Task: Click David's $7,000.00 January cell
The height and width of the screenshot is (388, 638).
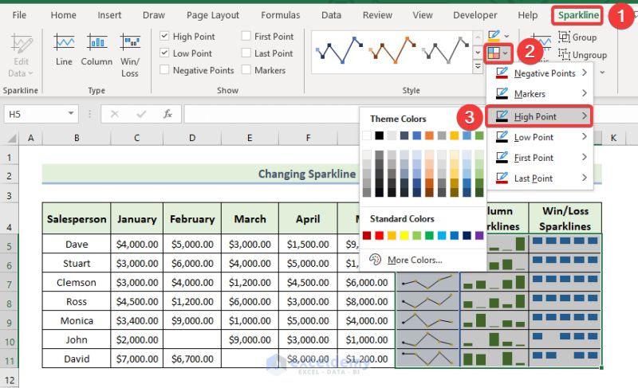Action: [x=136, y=359]
